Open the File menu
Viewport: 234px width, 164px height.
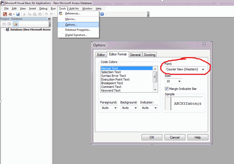(7, 9)
